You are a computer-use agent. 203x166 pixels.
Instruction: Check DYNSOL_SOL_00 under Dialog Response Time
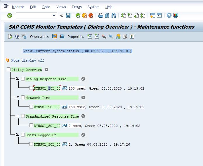31,88
